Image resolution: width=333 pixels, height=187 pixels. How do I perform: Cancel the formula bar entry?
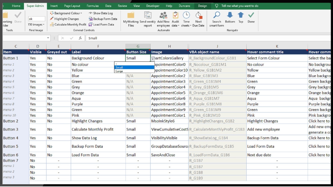[62, 38]
